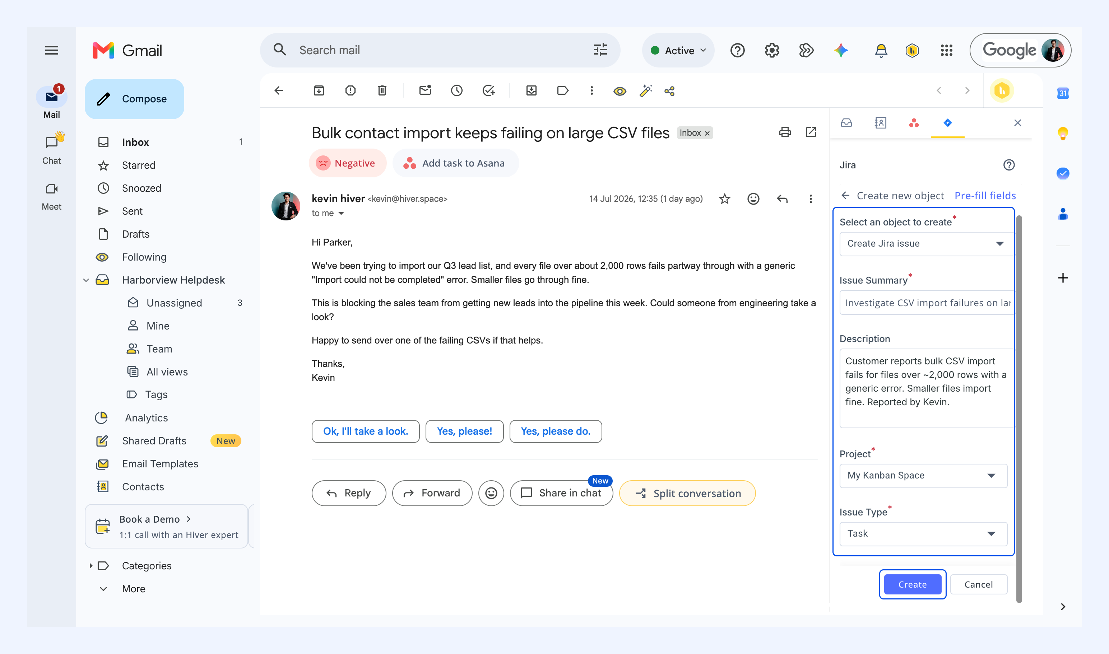The image size is (1109, 654).
Task: Open the contacts tab in Hiver panel
Action: (880, 123)
